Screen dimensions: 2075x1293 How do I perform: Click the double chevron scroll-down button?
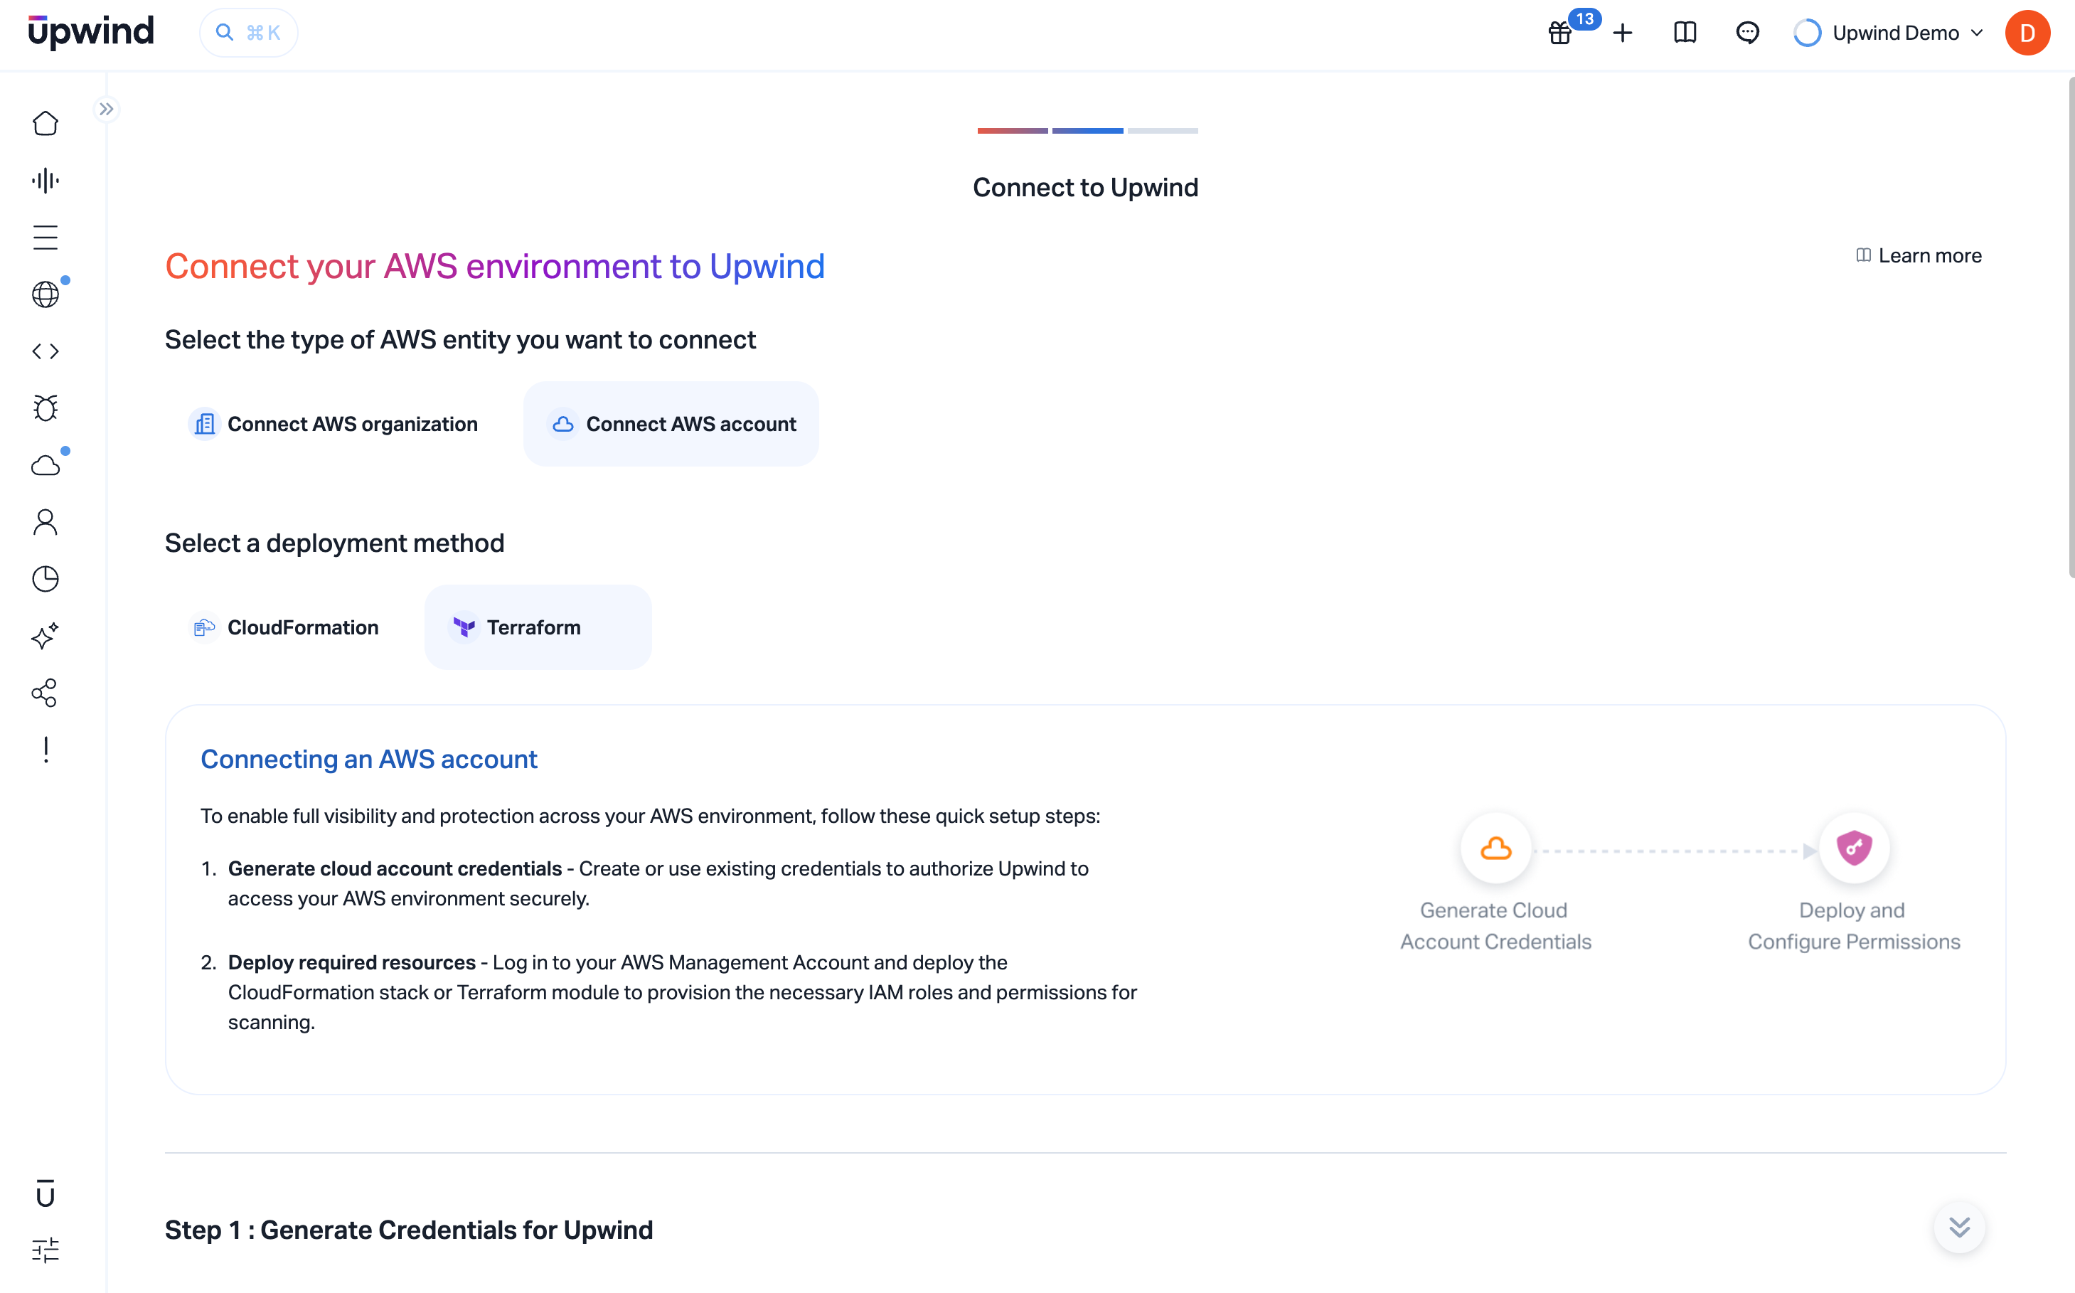pos(1960,1227)
